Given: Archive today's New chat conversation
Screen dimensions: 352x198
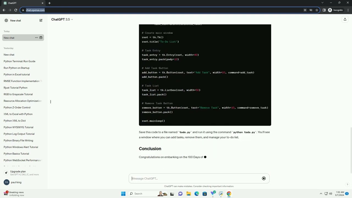Looking at the screenshot, I should coord(41,38).
